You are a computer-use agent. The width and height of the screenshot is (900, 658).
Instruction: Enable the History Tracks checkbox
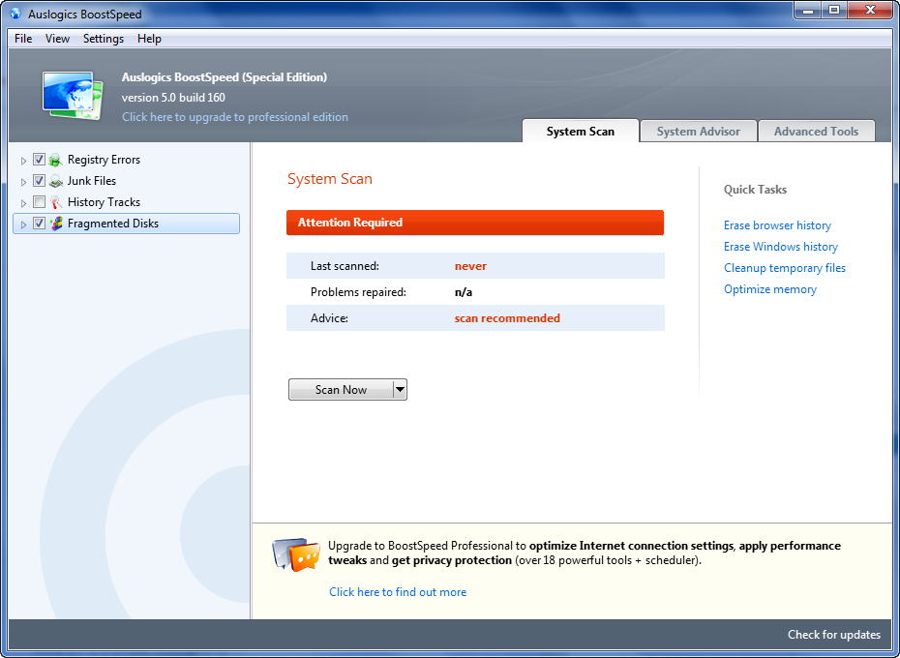tap(39, 201)
